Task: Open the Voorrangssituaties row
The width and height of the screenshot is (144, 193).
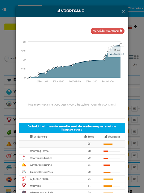Action: tap(72, 158)
